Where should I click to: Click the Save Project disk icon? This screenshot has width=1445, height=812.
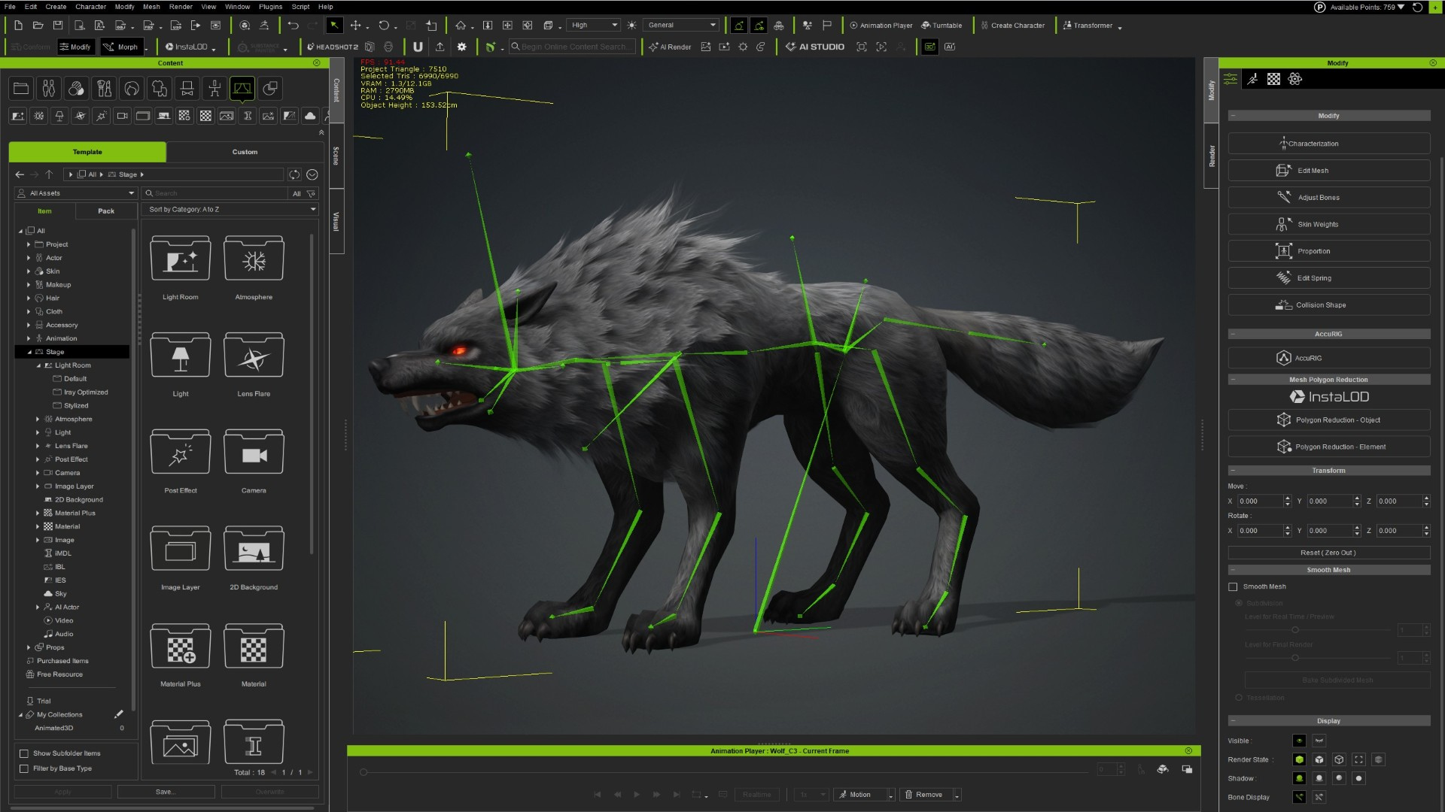58,26
